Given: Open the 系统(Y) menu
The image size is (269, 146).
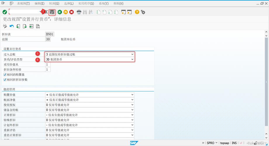Looking at the screenshot, I should click(x=104, y=4).
